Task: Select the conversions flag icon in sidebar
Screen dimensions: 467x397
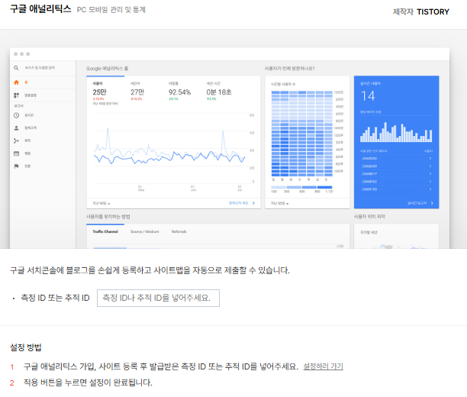Action: tap(16, 166)
